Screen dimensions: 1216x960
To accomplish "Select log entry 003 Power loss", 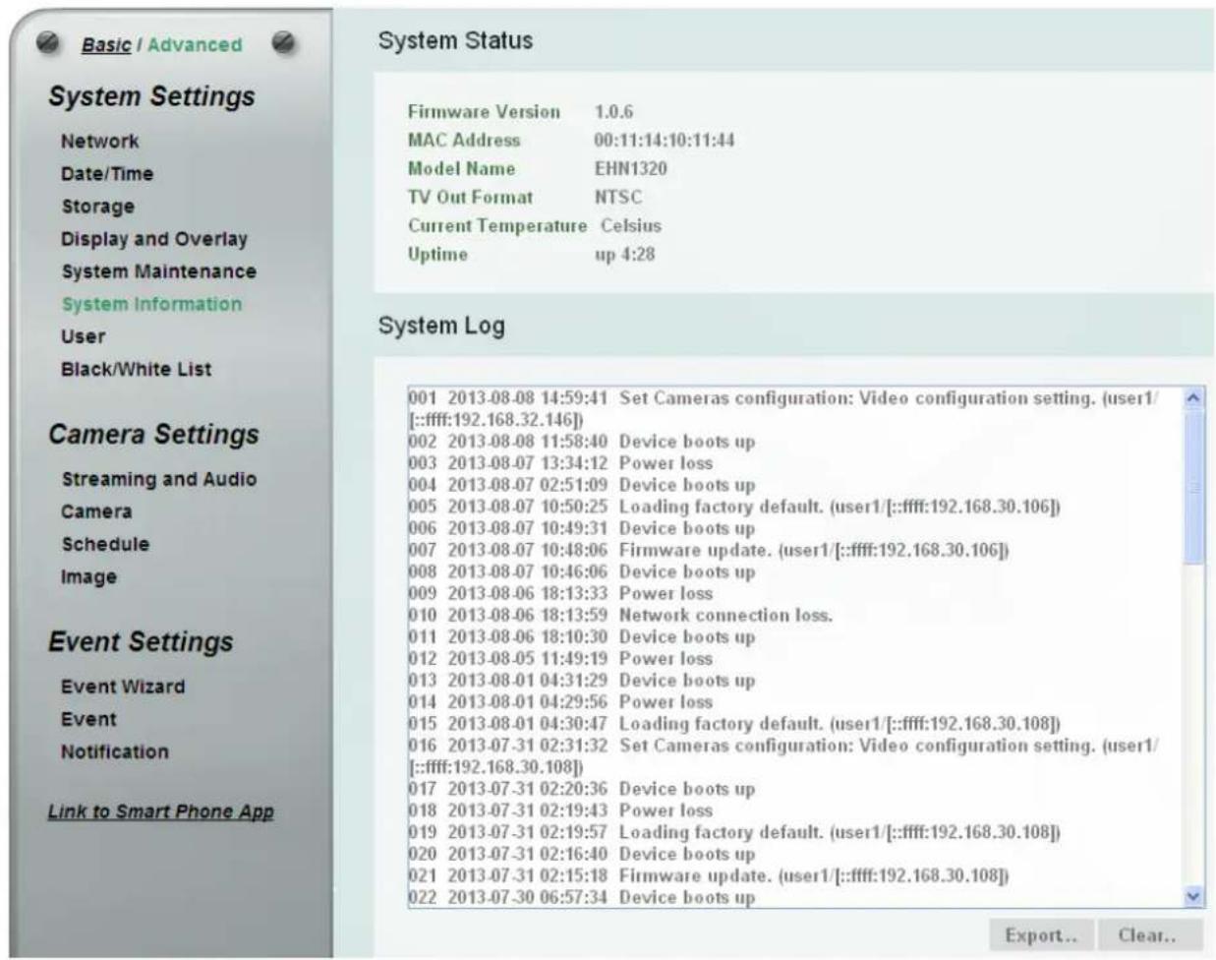I will click(560, 463).
